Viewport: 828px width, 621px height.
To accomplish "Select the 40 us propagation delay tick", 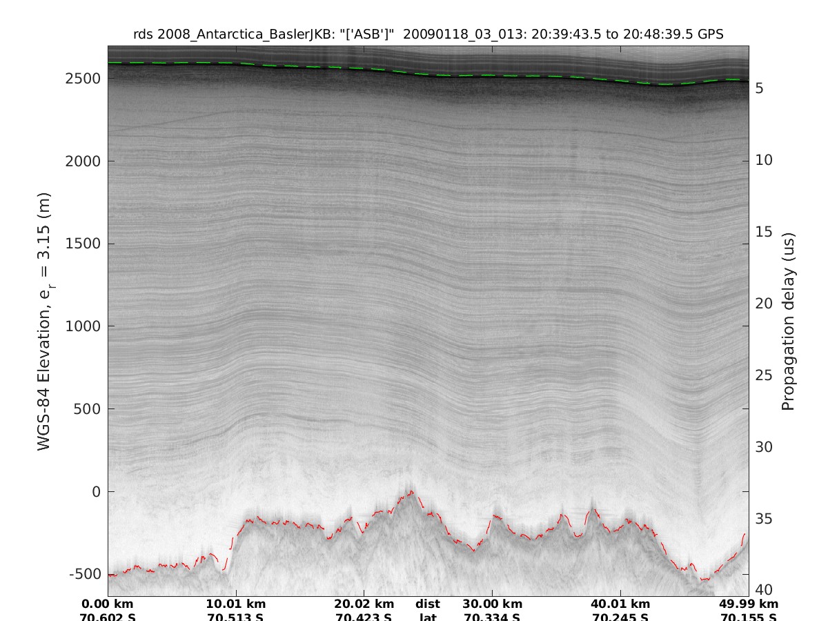I will pos(762,590).
